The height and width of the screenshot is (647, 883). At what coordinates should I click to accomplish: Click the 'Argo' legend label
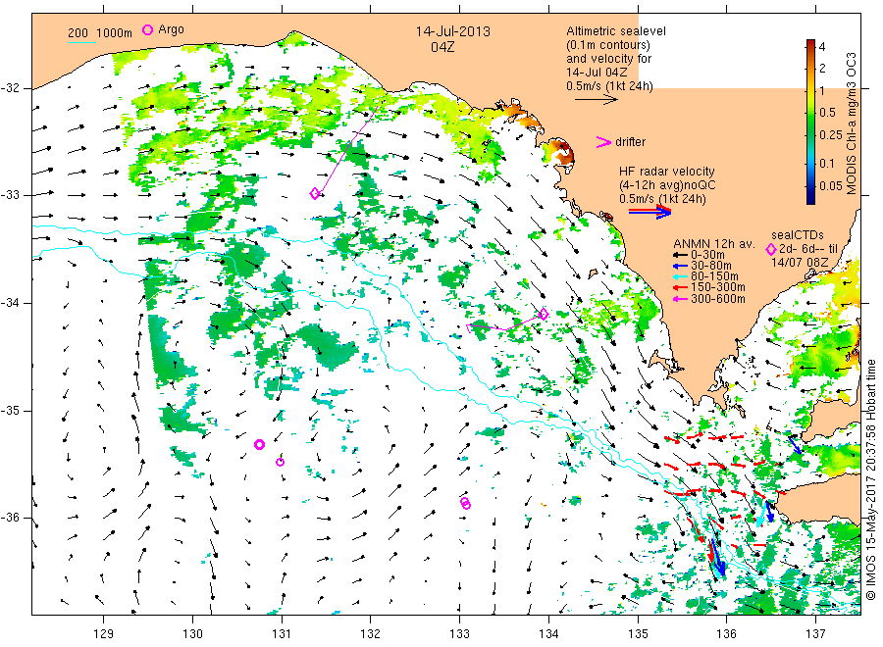[x=171, y=29]
